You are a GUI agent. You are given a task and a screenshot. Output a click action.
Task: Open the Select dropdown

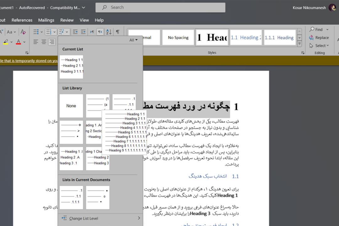point(319,46)
